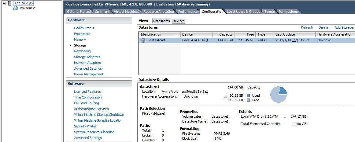Open Memory under Hardware
355x142 pixels.
tap(80, 40)
